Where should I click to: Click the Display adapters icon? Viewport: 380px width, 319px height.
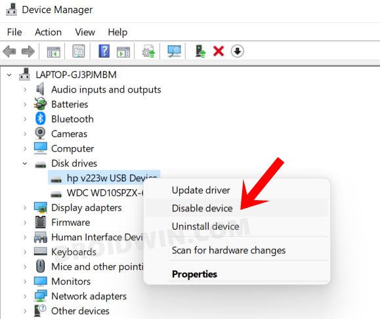[41, 207]
